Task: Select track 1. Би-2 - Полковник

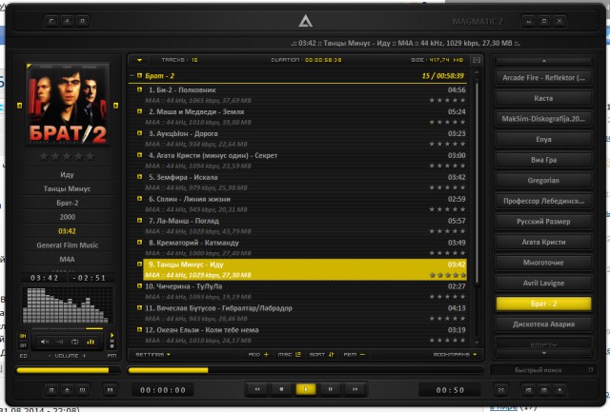Action: pyautogui.click(x=305, y=95)
